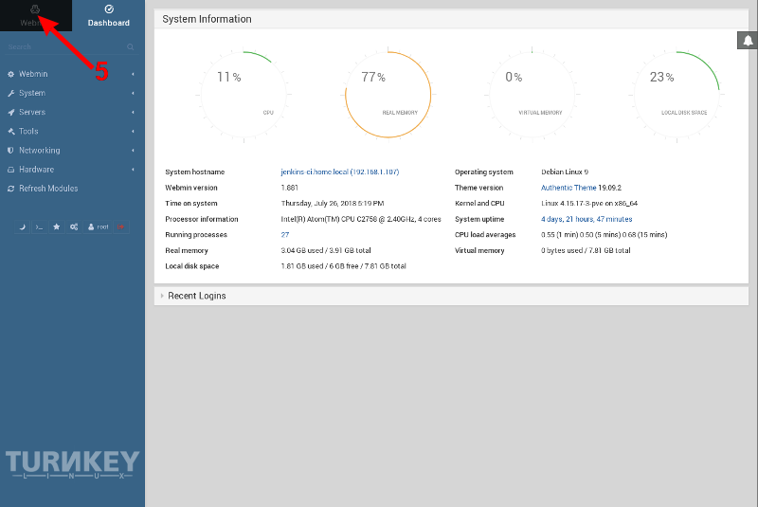
Task: Click the red logout icon
Action: click(121, 227)
